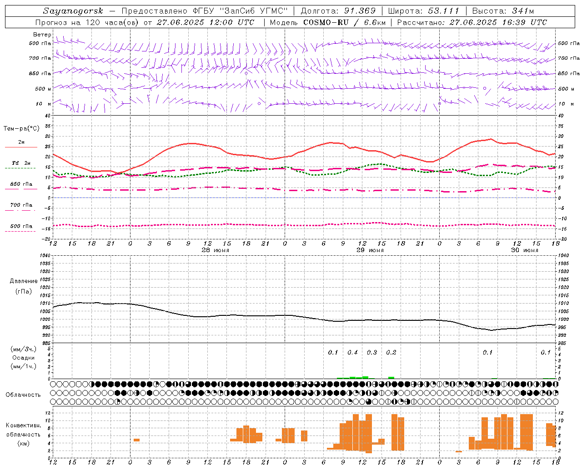Click the 'Осадки' precipitation label

[23, 358]
